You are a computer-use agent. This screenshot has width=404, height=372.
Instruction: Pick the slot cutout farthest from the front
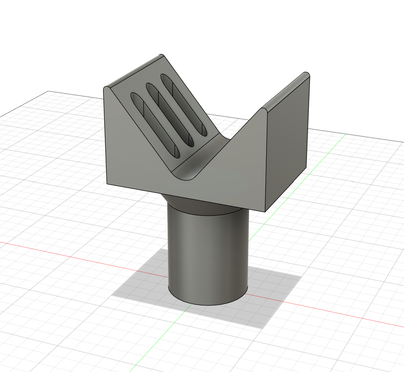[183, 105]
